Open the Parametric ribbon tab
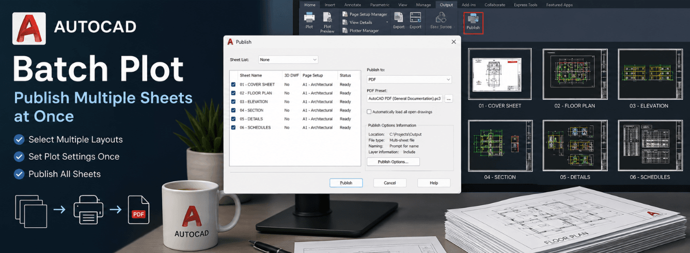 [x=380, y=5]
